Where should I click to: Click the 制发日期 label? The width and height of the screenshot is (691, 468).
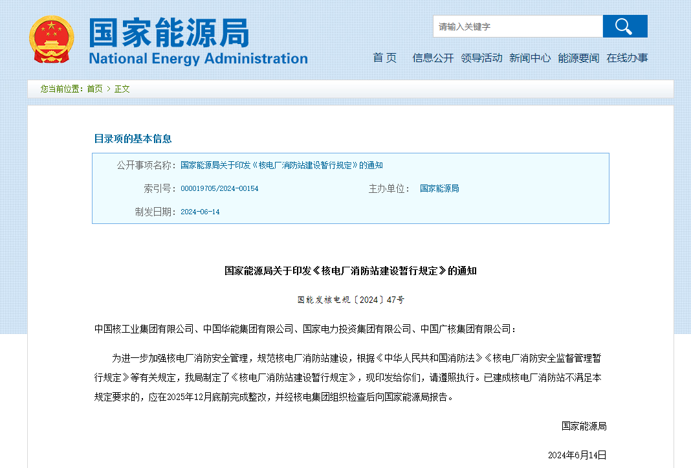[x=155, y=212]
